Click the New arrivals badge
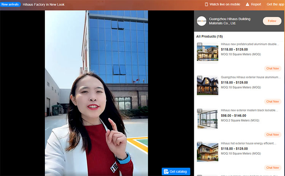Image resolution: width=285 pixels, height=176 pixels. [x=10, y=4]
